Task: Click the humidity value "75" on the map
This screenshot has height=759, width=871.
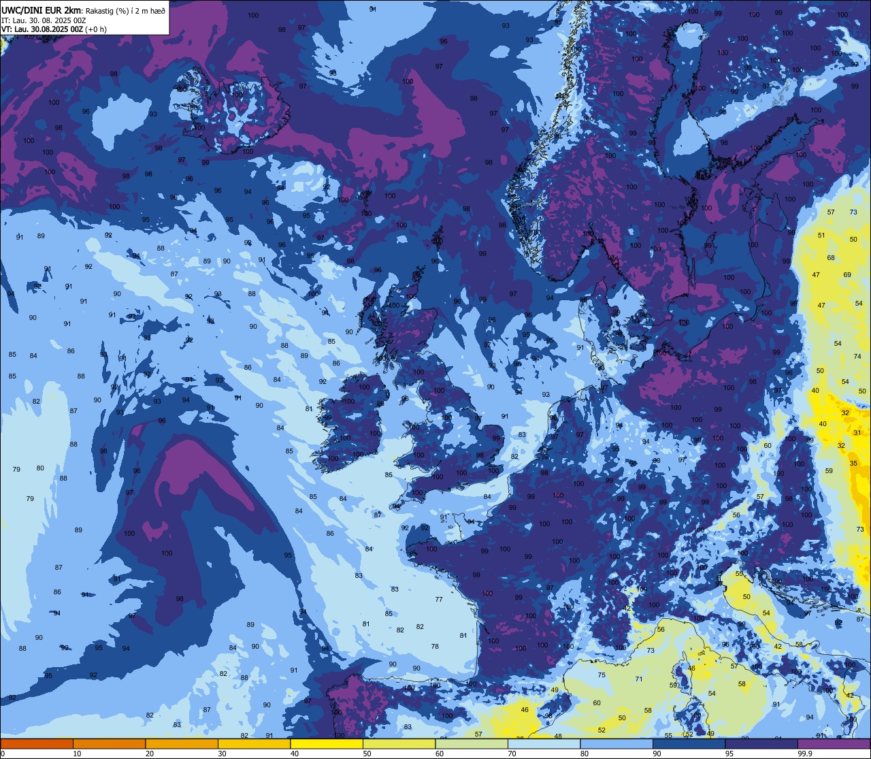Action: point(602,675)
